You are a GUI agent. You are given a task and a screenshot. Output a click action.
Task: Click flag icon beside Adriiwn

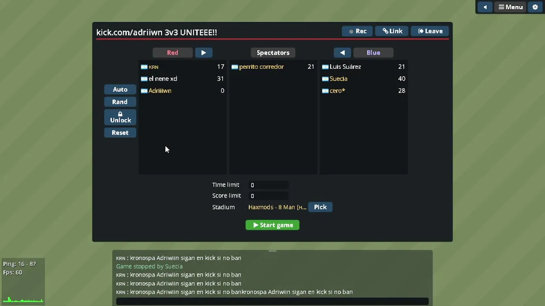144,91
